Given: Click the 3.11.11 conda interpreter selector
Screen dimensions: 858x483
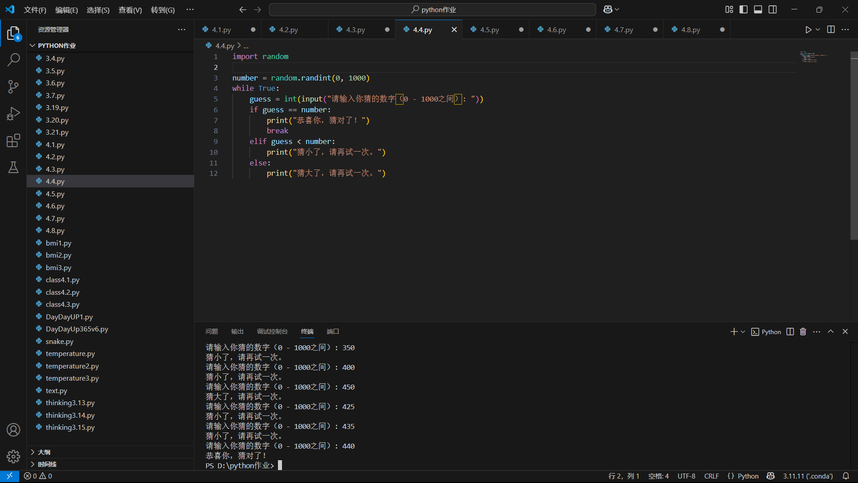Looking at the screenshot, I should [808, 476].
